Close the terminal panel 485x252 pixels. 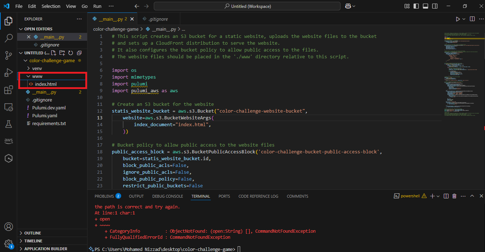(x=481, y=196)
